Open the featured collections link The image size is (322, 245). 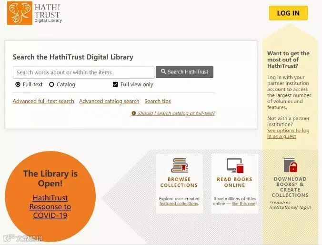coord(179,204)
